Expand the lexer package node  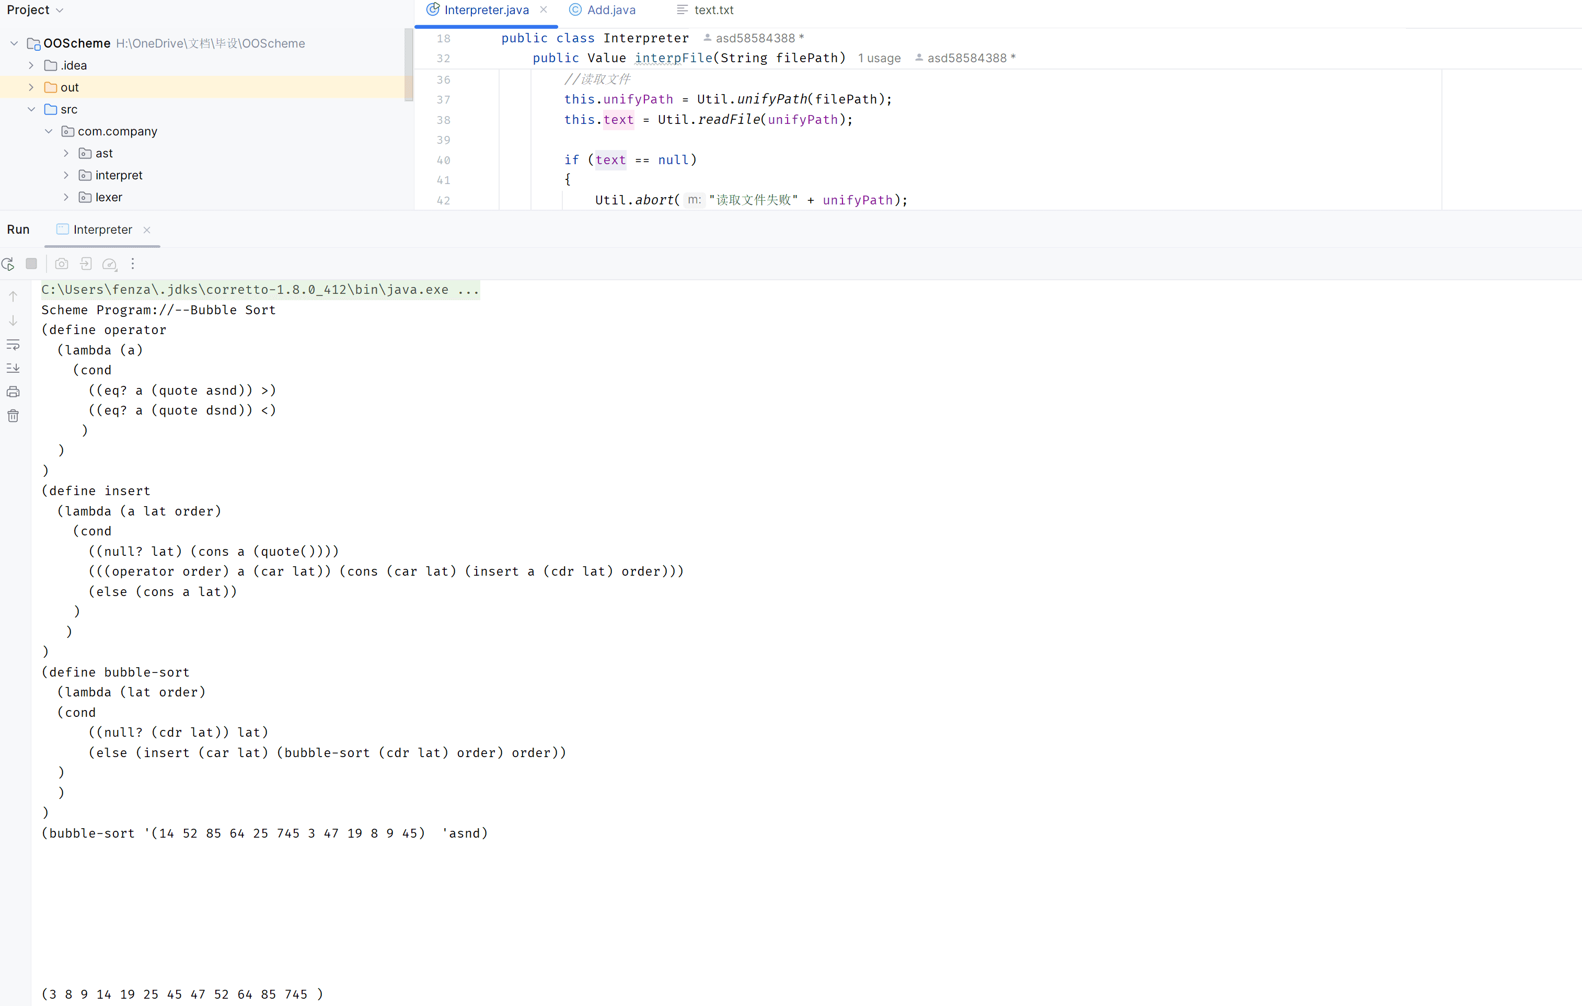66,197
